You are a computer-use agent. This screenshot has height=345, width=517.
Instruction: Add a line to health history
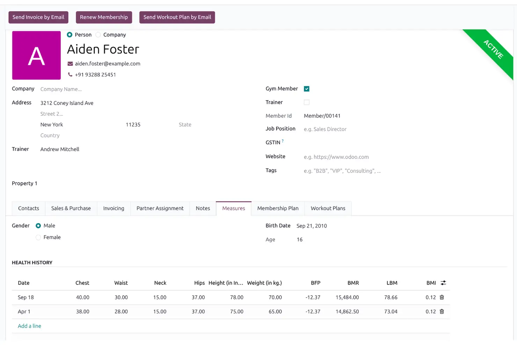pos(29,326)
